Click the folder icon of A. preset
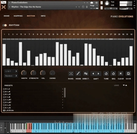This screenshot has width=137, height=134. click(4, 89)
